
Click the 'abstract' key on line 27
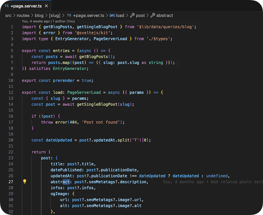(x=60, y=182)
